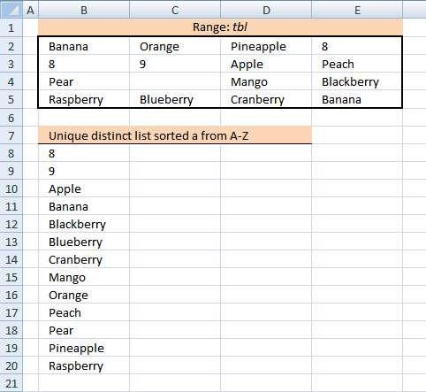Screen dimensions: 426x392
Task: Click the Blackberry cell in column E
Action: [x=357, y=81]
